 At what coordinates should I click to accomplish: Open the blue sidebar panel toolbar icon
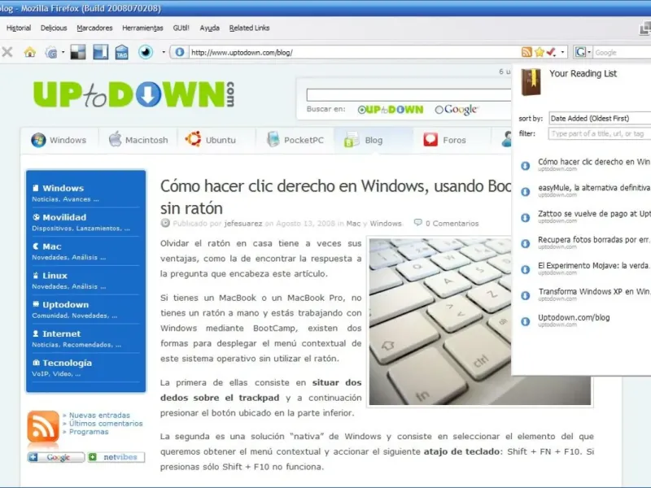tap(100, 52)
